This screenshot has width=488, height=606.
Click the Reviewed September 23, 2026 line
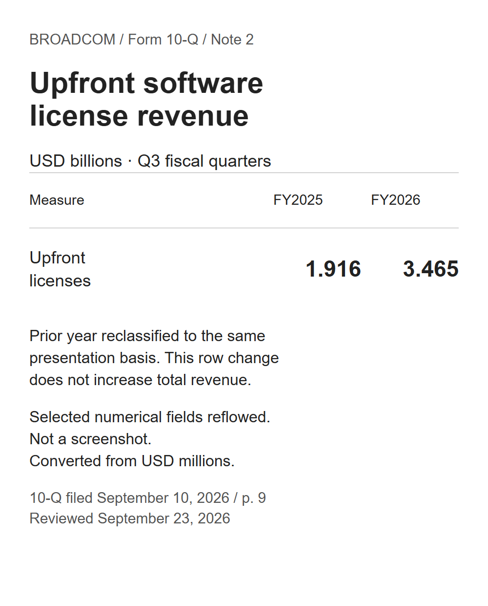coord(130,518)
